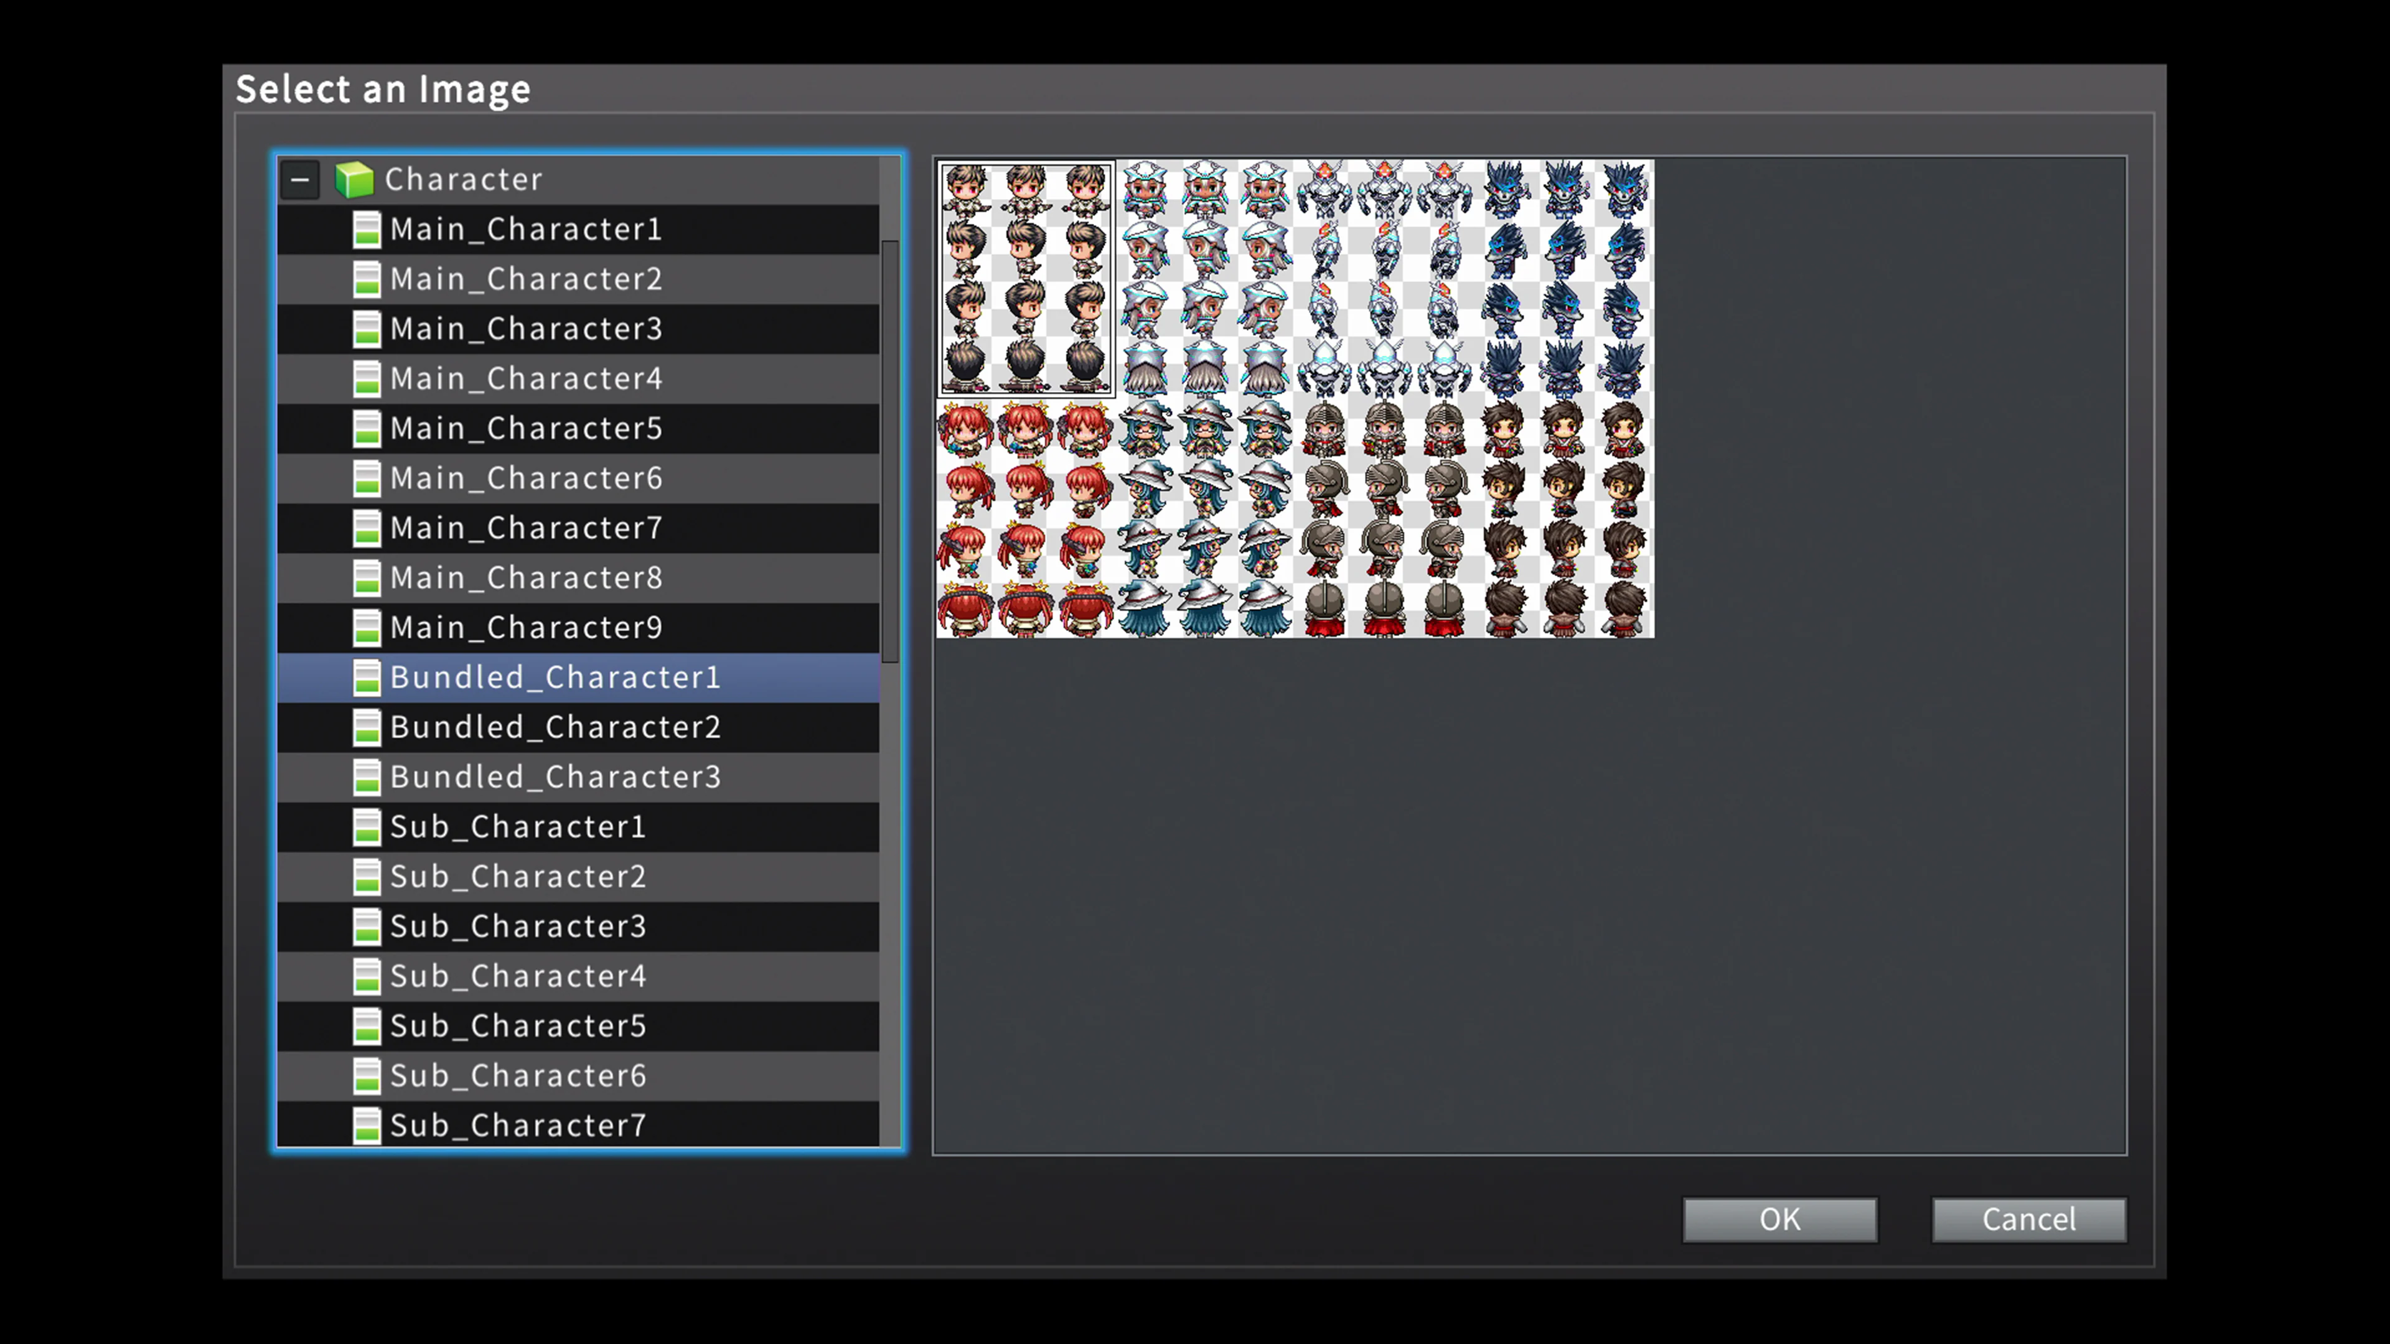
Task: Collapse the Character tree node
Action: tap(299, 179)
